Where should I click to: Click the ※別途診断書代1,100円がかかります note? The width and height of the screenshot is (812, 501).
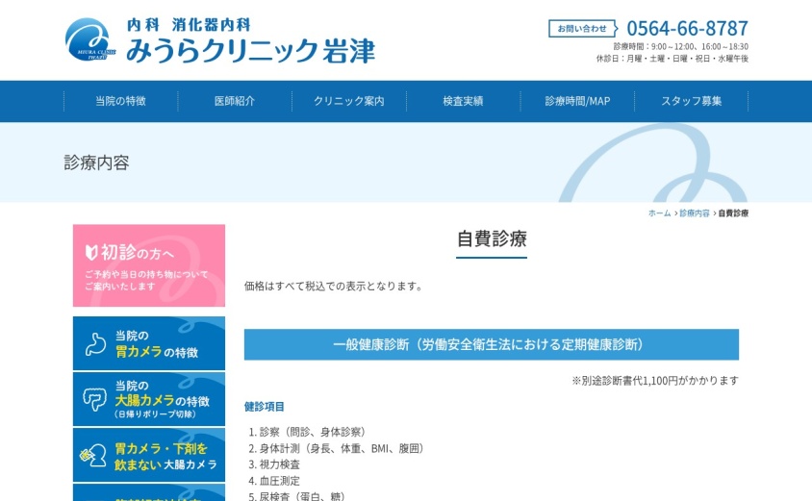(x=655, y=381)
